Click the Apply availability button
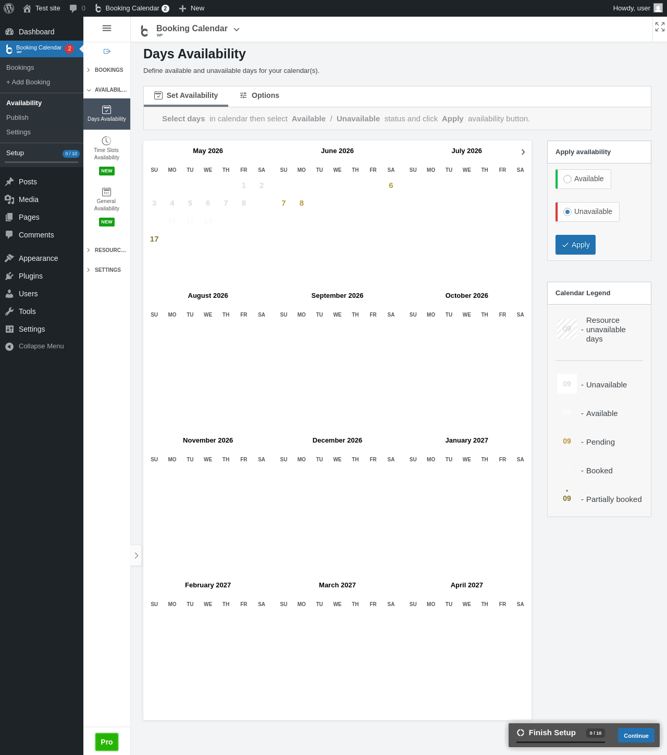 click(x=575, y=245)
